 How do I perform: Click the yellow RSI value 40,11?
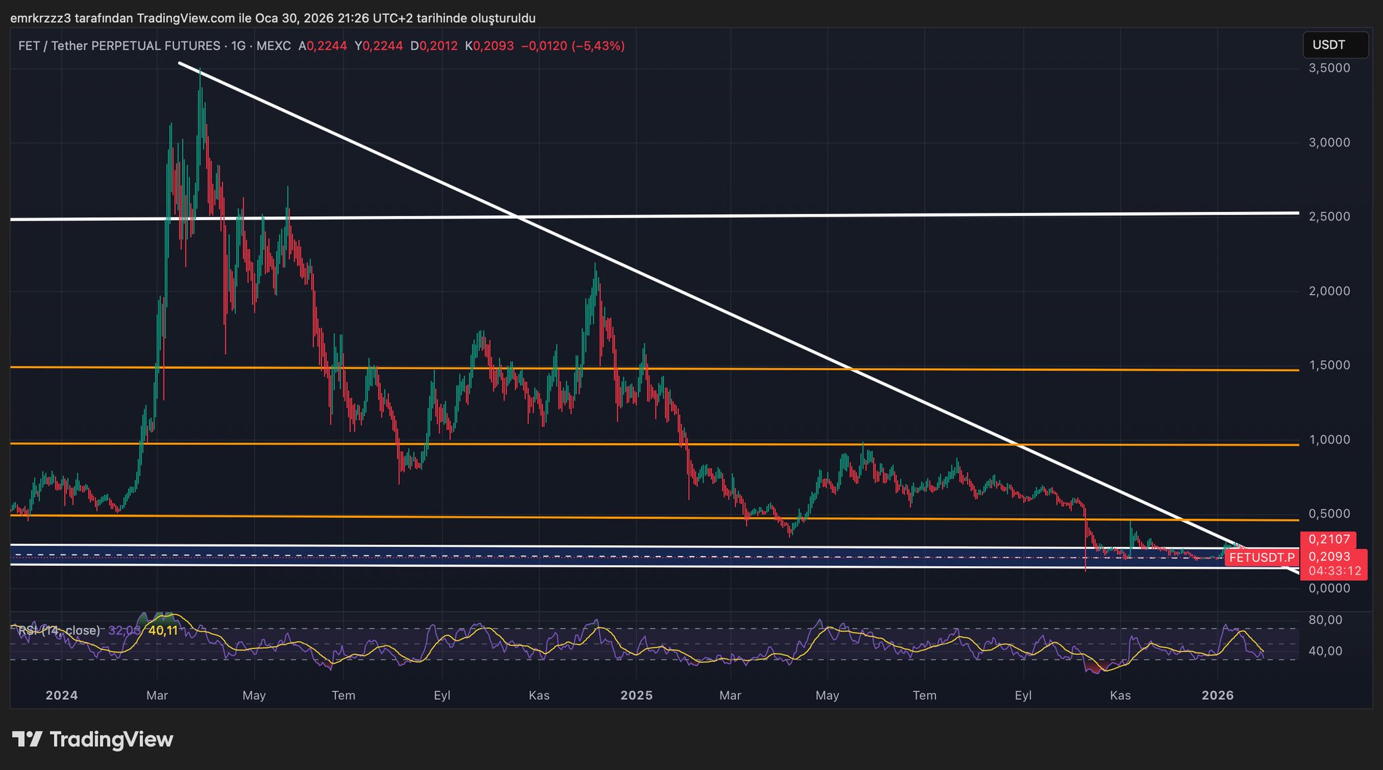point(163,630)
